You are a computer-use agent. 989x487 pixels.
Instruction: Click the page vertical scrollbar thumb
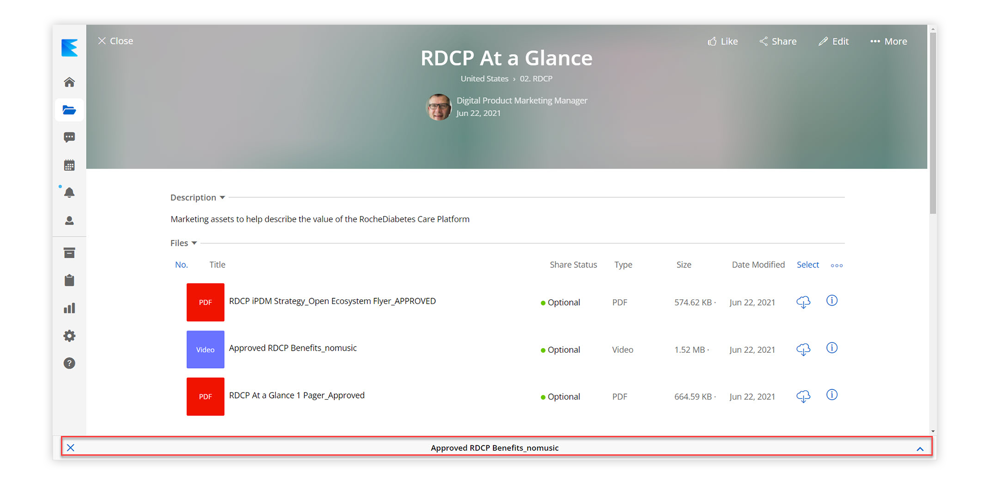tap(933, 122)
